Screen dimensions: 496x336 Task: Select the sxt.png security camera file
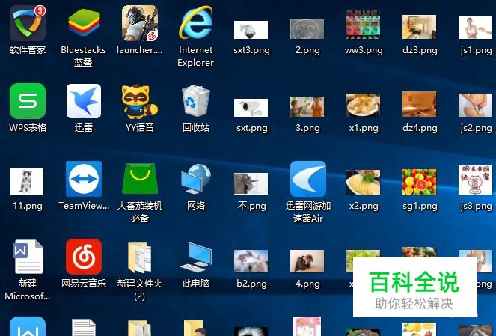point(251,108)
